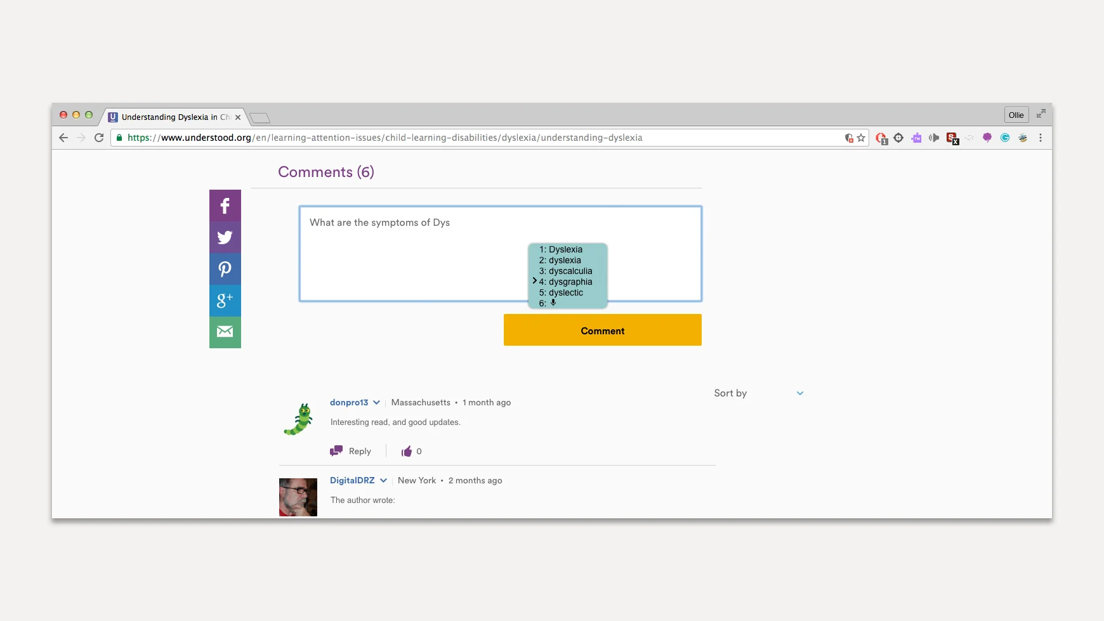Choose suggestion 4: dysgraphia

pos(566,282)
